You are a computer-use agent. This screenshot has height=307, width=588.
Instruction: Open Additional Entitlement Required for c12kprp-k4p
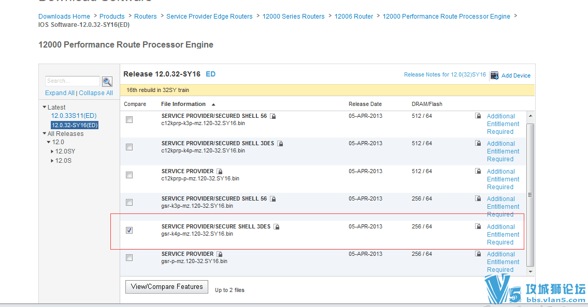(x=503, y=151)
